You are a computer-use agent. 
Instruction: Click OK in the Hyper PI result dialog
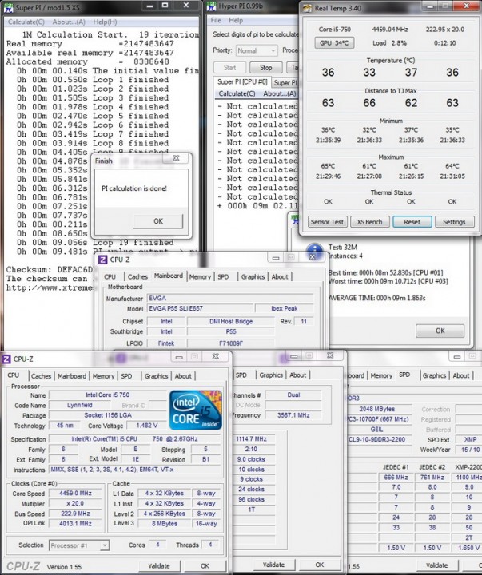point(440,331)
